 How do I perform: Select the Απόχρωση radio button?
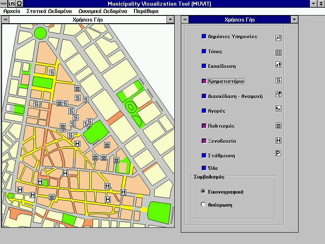pos(204,205)
